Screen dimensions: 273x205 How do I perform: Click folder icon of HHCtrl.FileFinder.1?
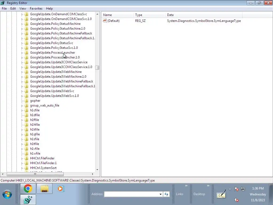coord(26,163)
